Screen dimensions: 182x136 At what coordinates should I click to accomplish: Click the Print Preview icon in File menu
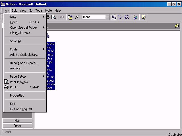tap(7, 82)
